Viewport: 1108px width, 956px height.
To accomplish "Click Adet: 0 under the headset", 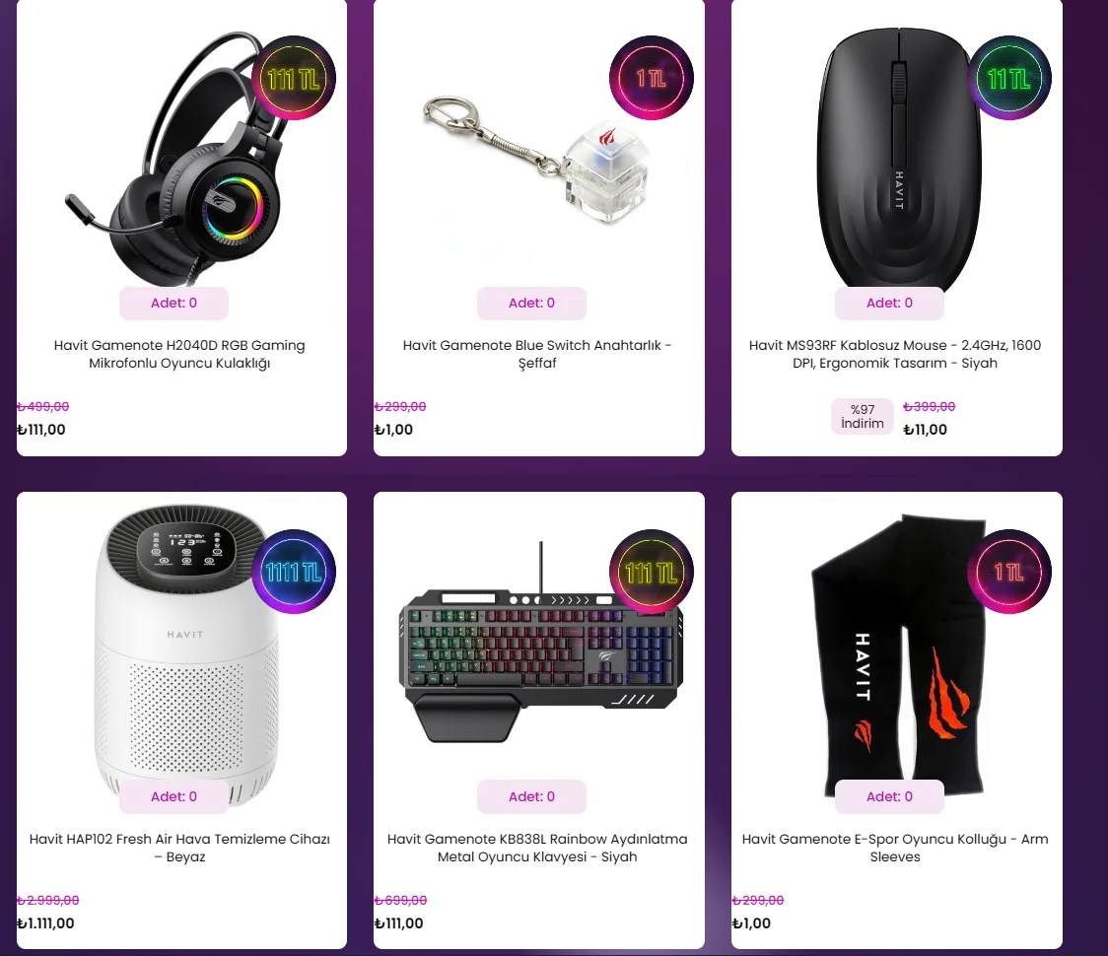I will (x=173, y=304).
